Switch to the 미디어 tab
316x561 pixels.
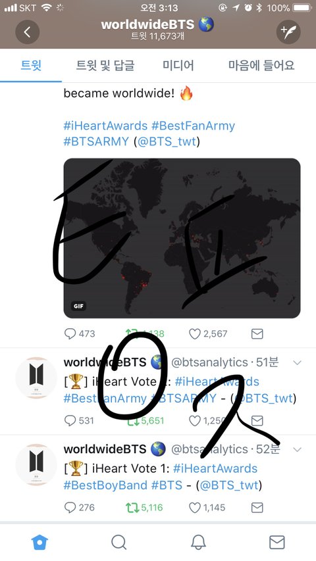(178, 66)
